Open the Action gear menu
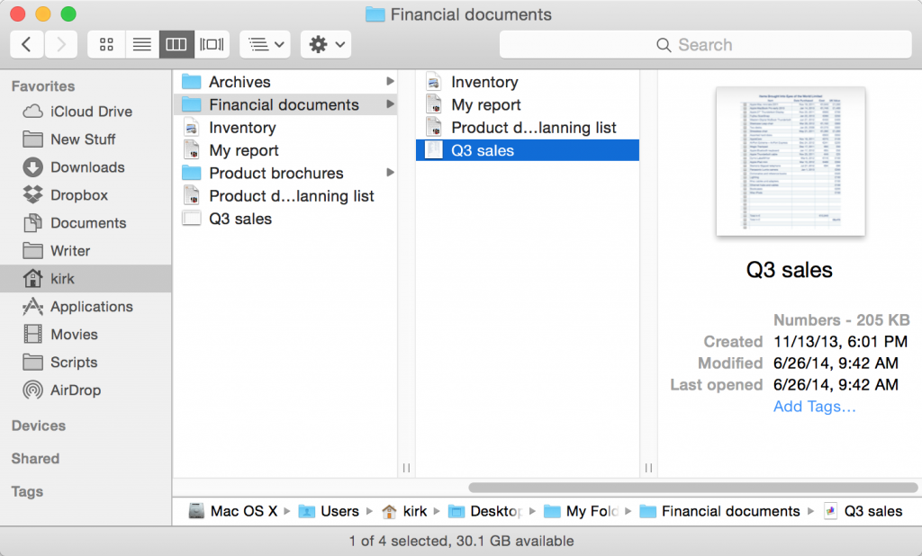922x556 pixels. tap(326, 45)
